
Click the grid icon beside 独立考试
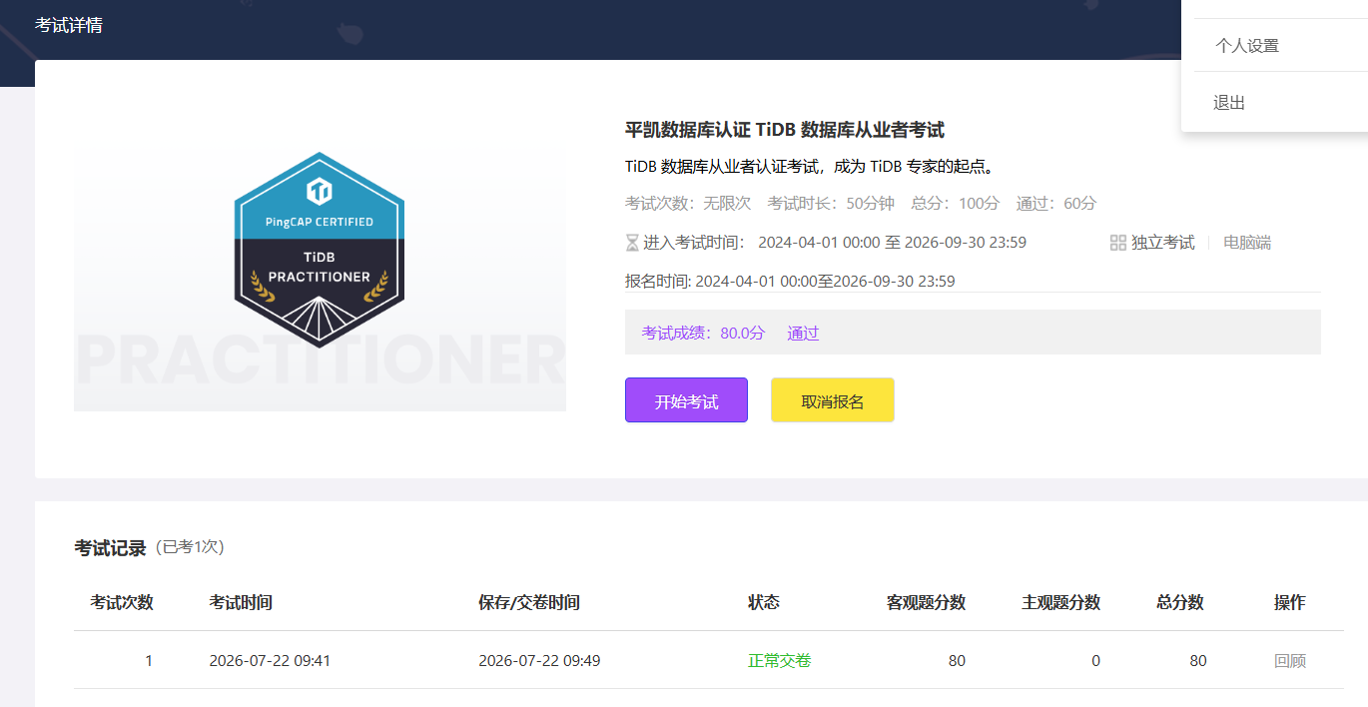(1118, 243)
